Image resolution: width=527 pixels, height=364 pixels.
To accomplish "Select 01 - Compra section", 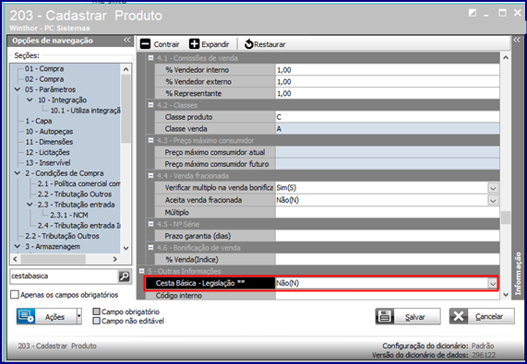I will pos(44,69).
